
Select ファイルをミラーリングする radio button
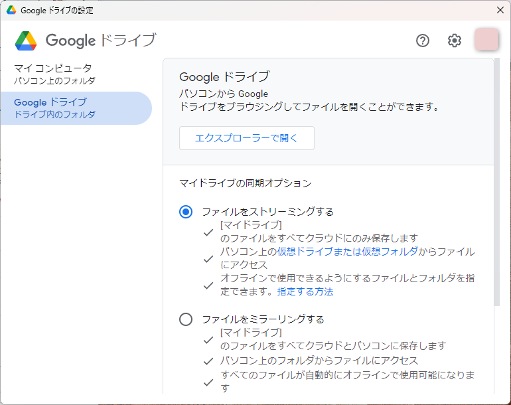tap(186, 319)
